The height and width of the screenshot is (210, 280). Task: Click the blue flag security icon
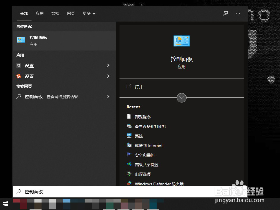(129, 154)
